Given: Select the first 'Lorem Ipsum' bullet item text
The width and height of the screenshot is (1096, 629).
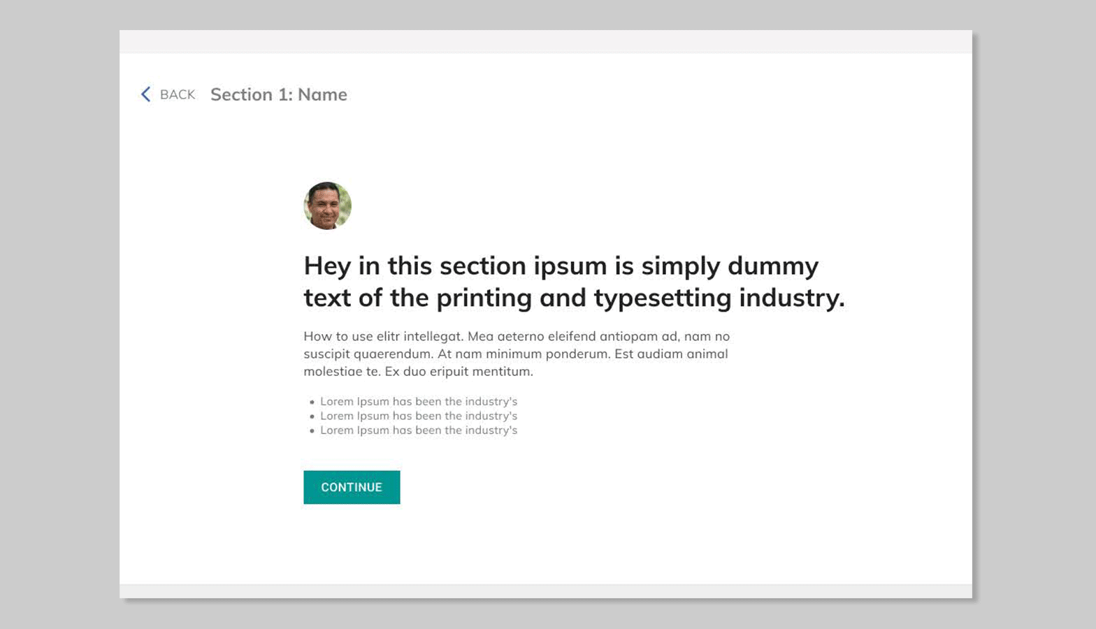Looking at the screenshot, I should coord(418,401).
